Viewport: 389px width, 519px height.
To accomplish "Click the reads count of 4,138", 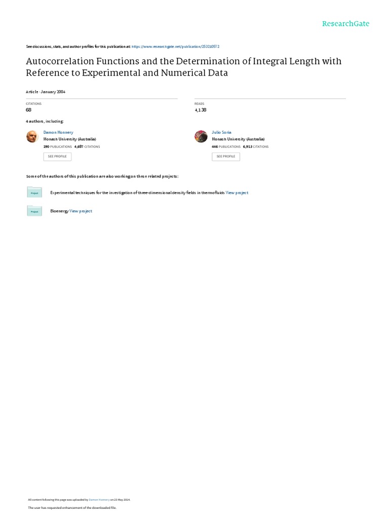I will tap(200, 109).
